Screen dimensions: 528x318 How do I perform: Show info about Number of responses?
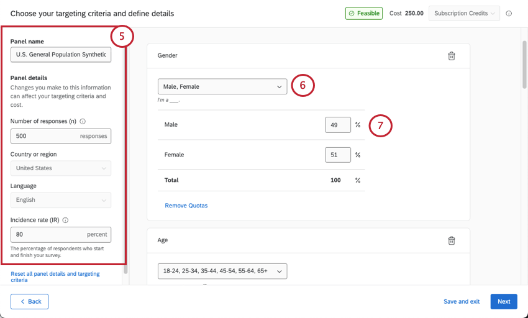pos(83,122)
